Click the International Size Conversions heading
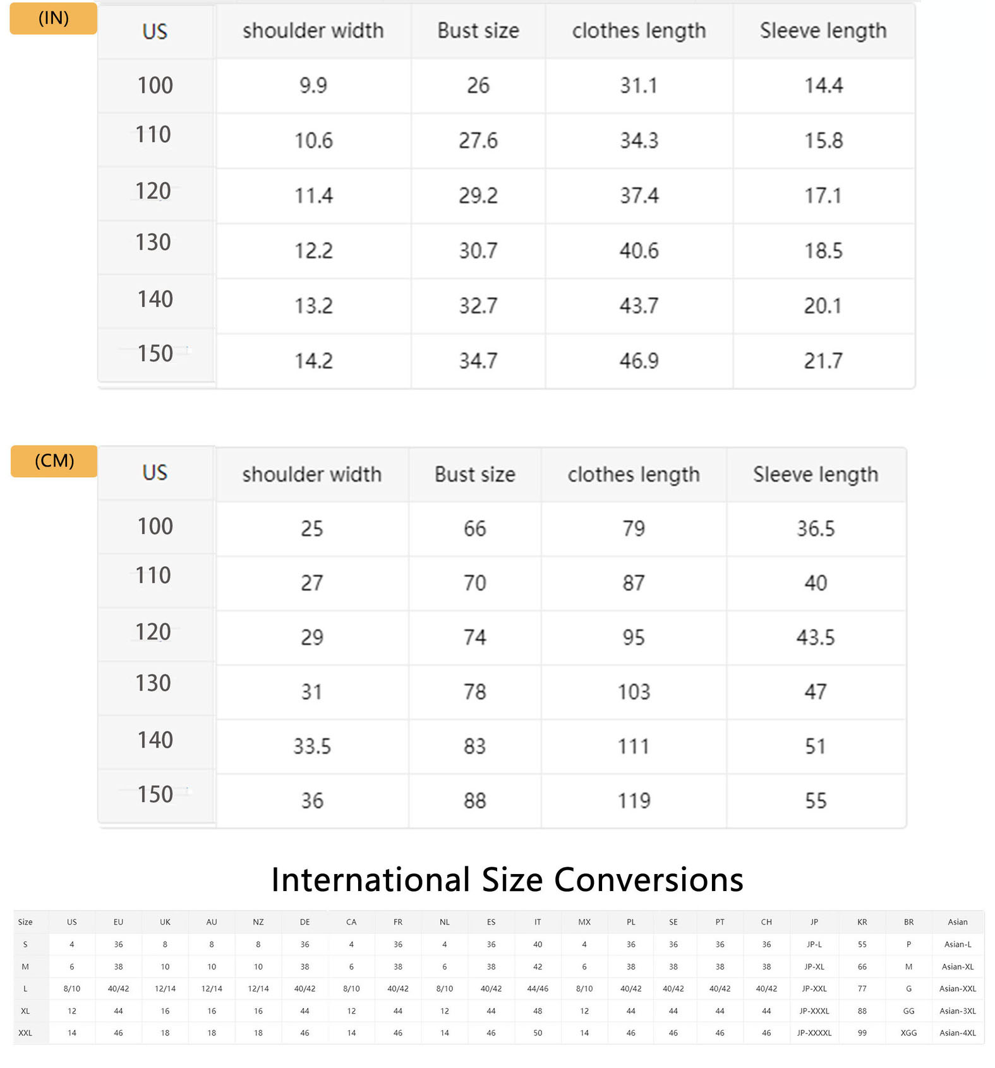The image size is (995, 1068). click(507, 879)
